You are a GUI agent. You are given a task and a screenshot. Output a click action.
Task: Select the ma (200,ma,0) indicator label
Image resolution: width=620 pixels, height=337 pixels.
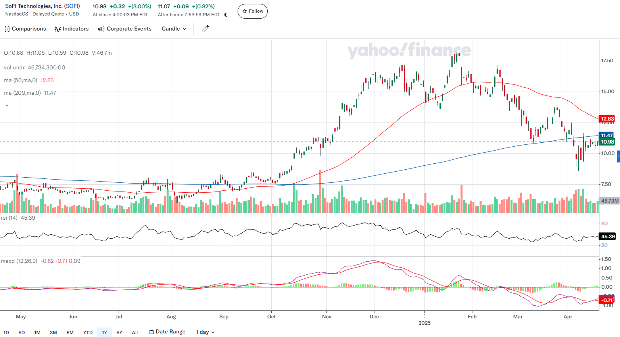22,93
